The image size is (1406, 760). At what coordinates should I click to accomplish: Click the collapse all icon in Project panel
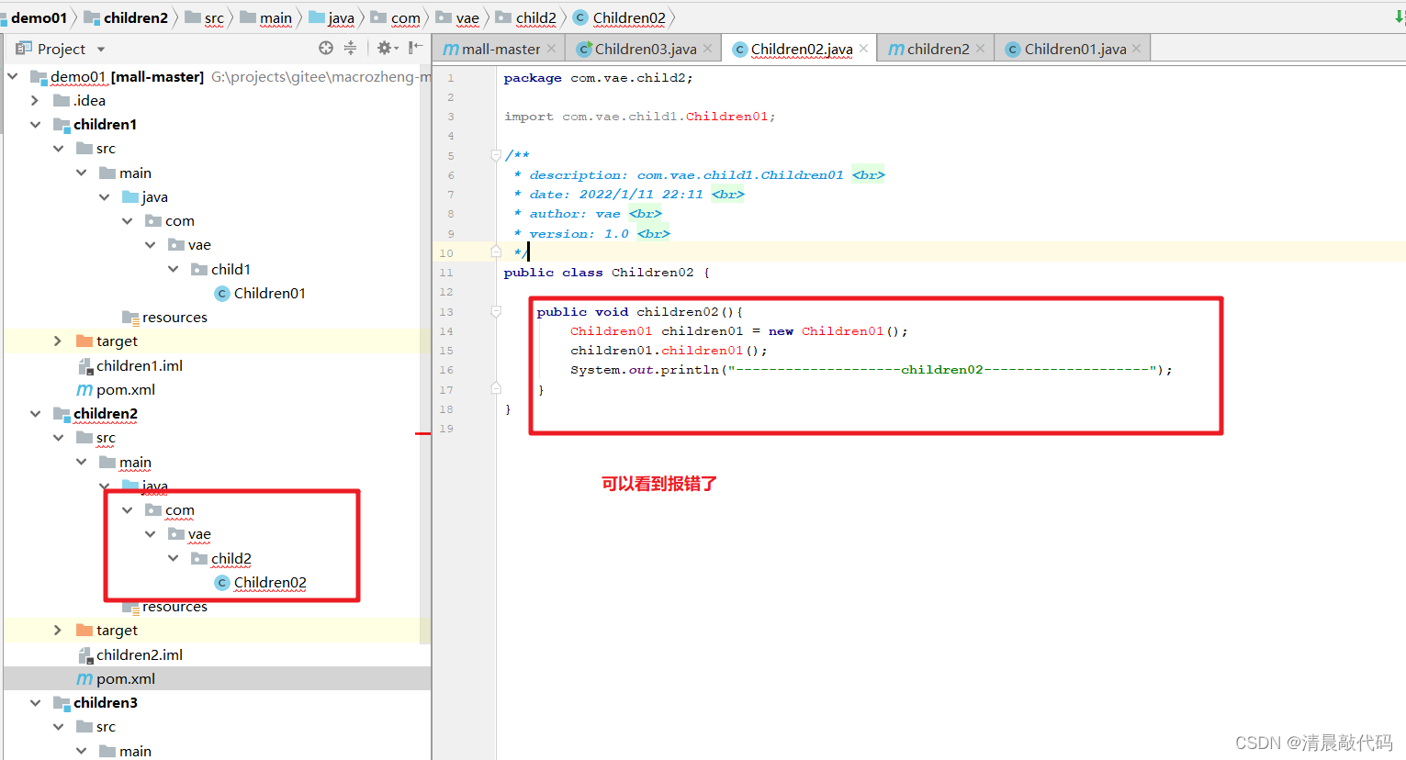tap(350, 48)
